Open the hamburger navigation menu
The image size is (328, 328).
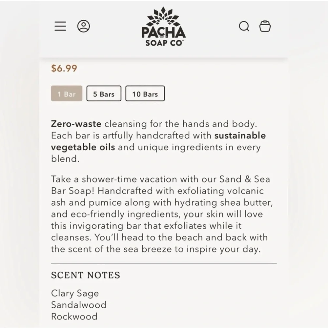60,26
